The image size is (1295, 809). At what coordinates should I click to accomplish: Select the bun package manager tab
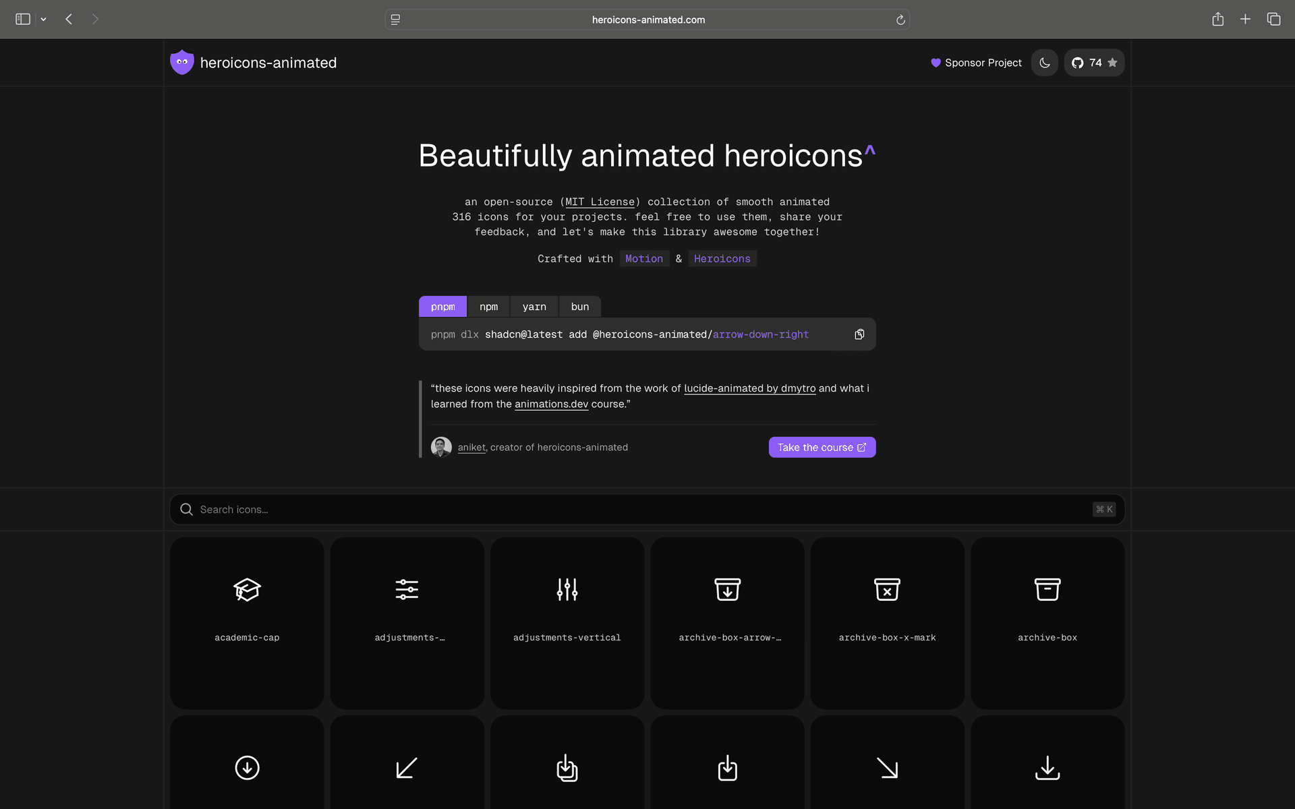point(579,307)
